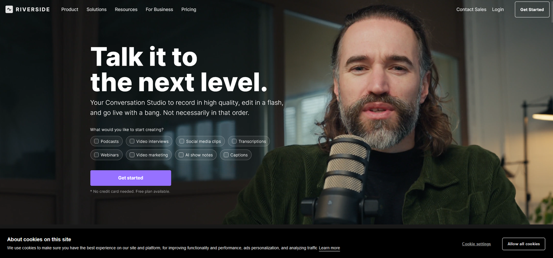Screen dimensions: 553x258
Task: Select the Social media clips checkbox
Action: pyautogui.click(x=182, y=141)
